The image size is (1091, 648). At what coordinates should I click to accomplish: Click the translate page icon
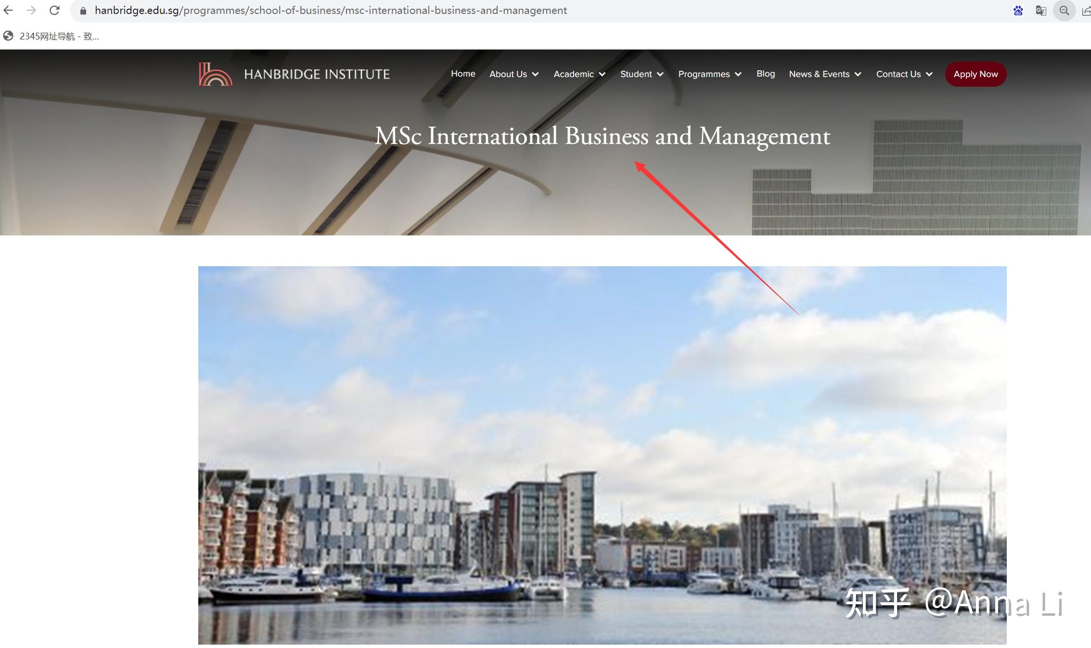(1041, 11)
